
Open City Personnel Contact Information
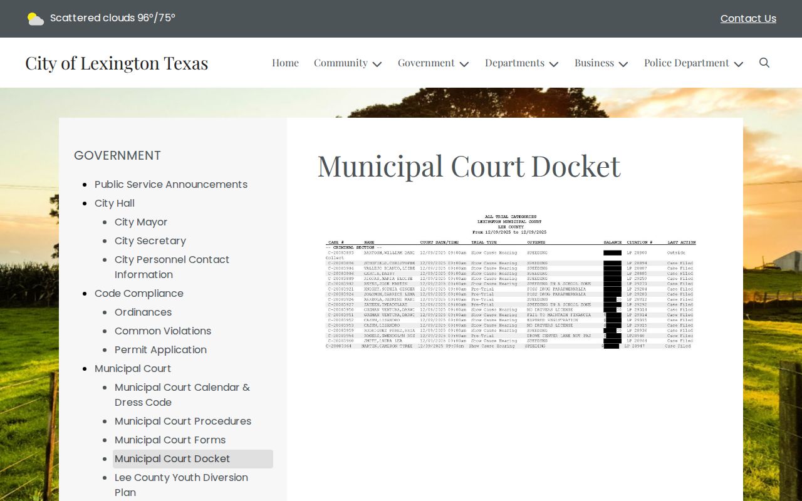[x=172, y=267]
